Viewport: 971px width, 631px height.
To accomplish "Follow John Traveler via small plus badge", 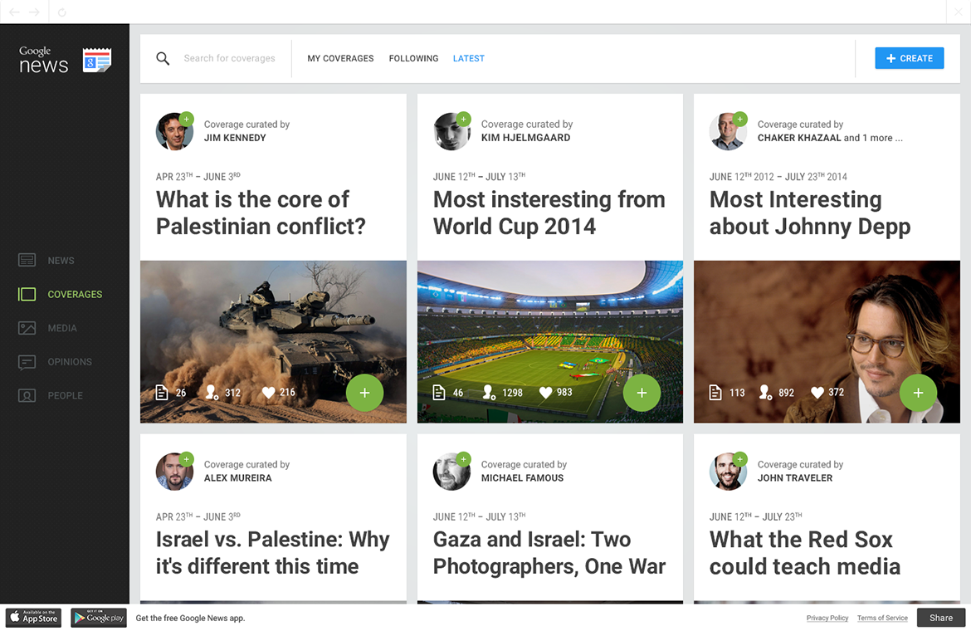I will coord(740,459).
